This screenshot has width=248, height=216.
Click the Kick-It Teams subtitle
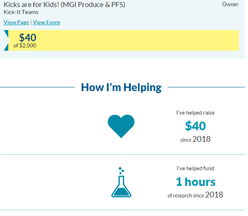click(21, 12)
